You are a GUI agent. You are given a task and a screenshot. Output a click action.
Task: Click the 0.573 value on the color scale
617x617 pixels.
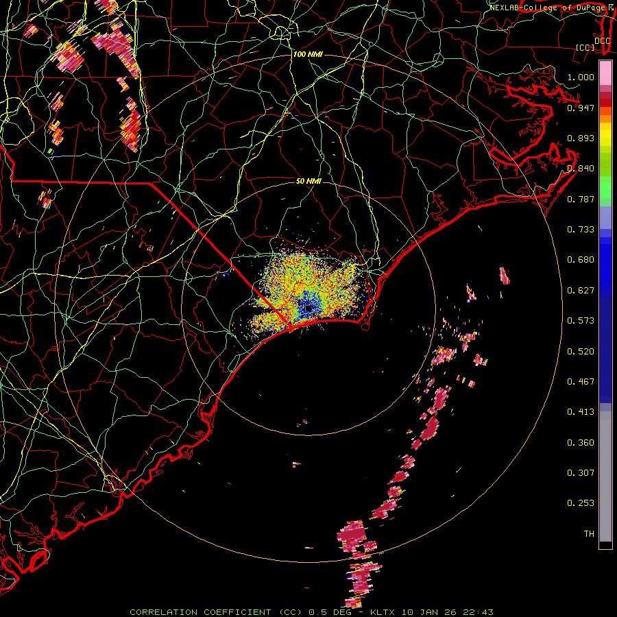(x=581, y=321)
